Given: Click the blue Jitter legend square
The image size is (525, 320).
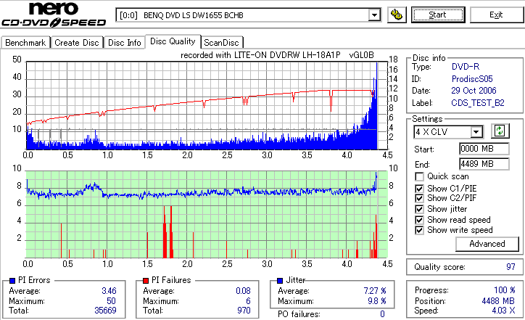Looking at the screenshot, I should [x=280, y=281].
